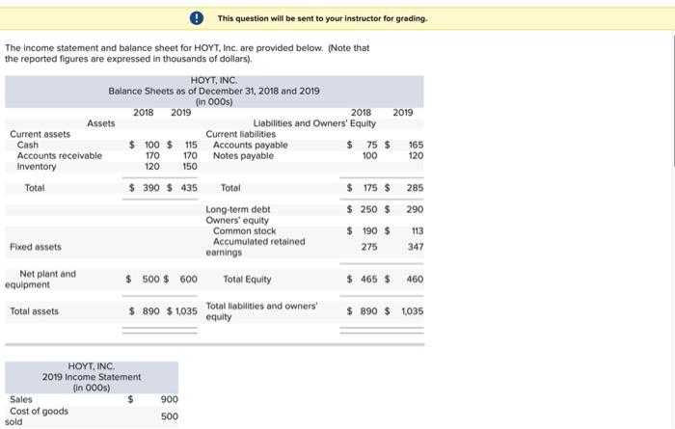This screenshot has height=429, width=675.
Task: Select the 2019 Long-term debt value 290
Action: [x=415, y=209]
